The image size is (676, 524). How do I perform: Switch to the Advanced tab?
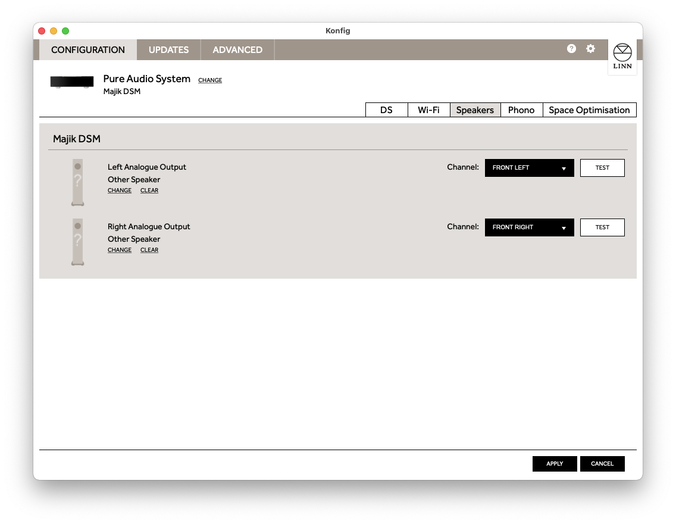point(237,50)
